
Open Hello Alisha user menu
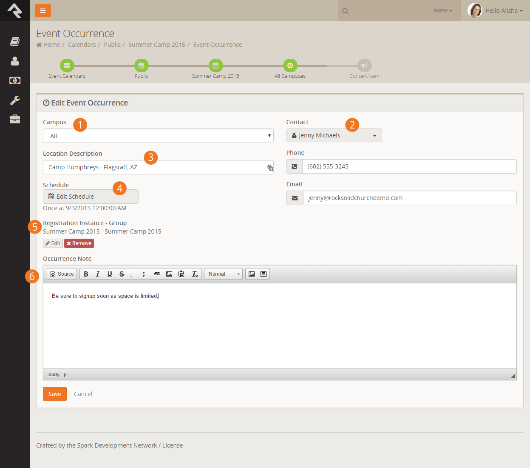click(x=496, y=11)
